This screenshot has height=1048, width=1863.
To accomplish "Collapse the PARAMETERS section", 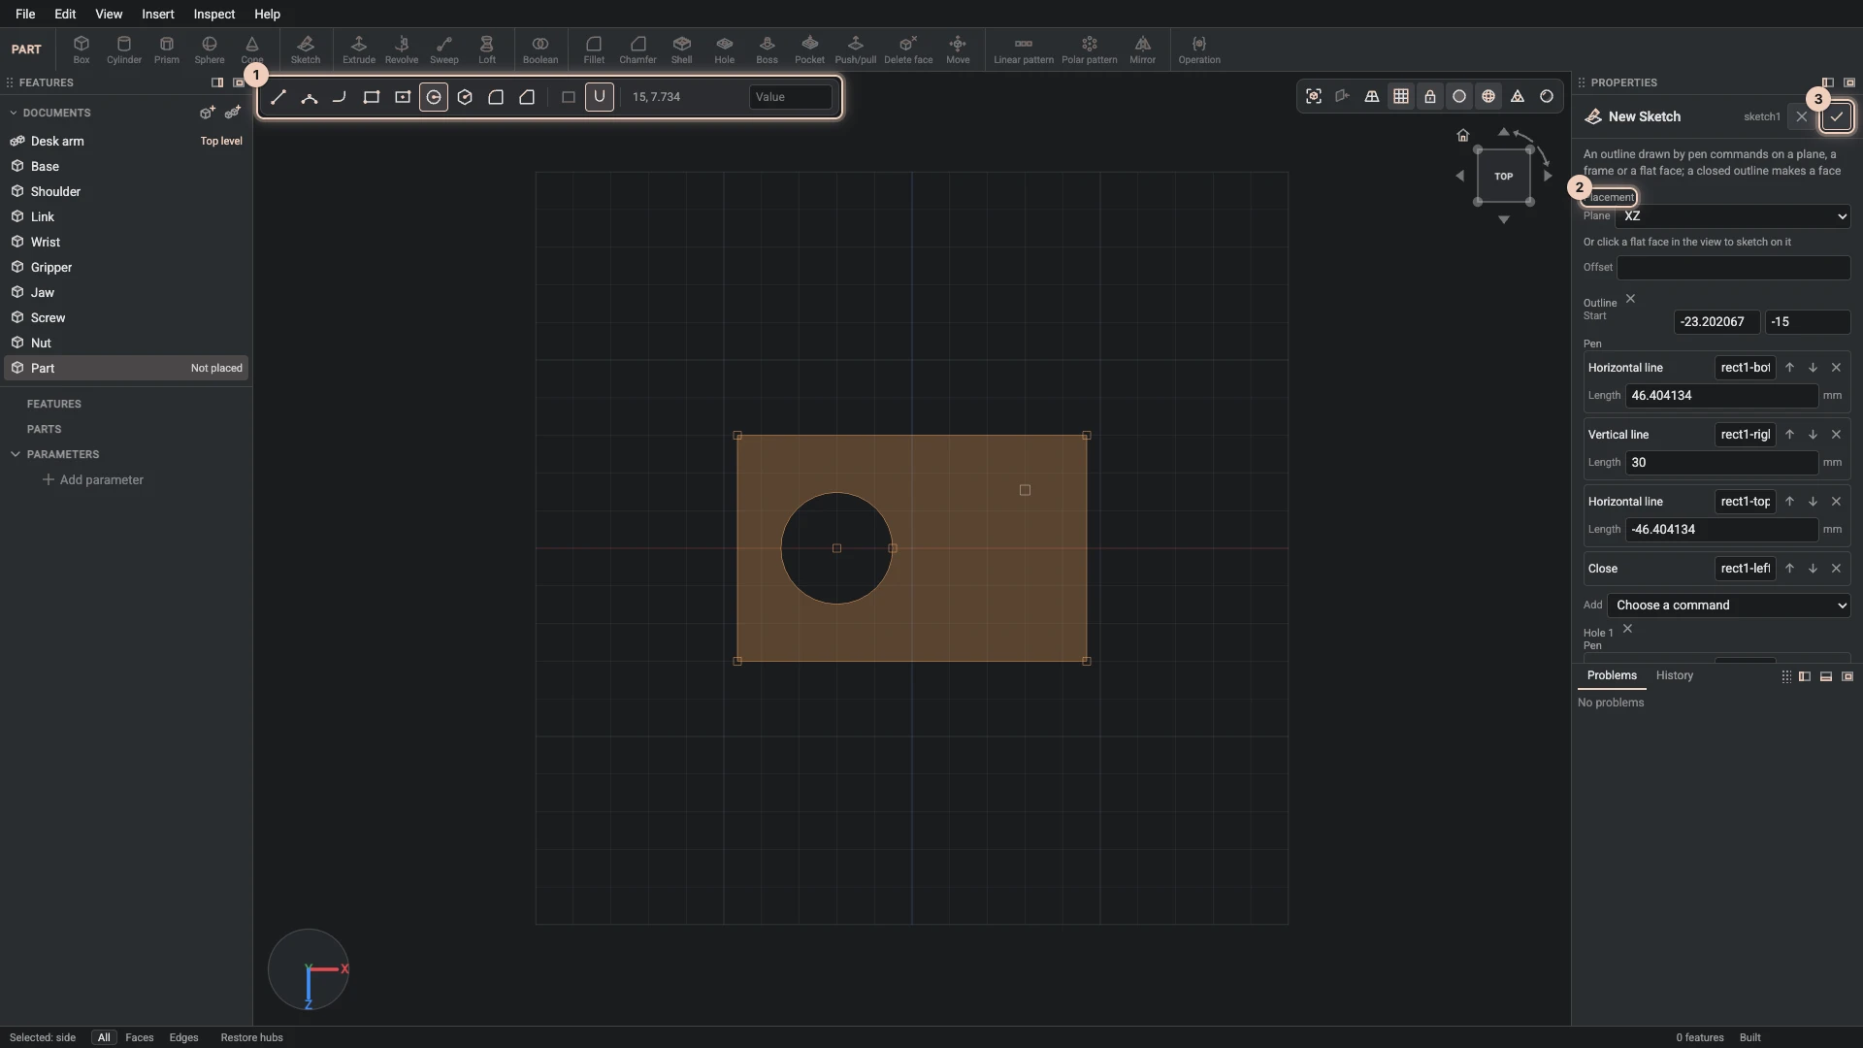I will click(x=16, y=454).
